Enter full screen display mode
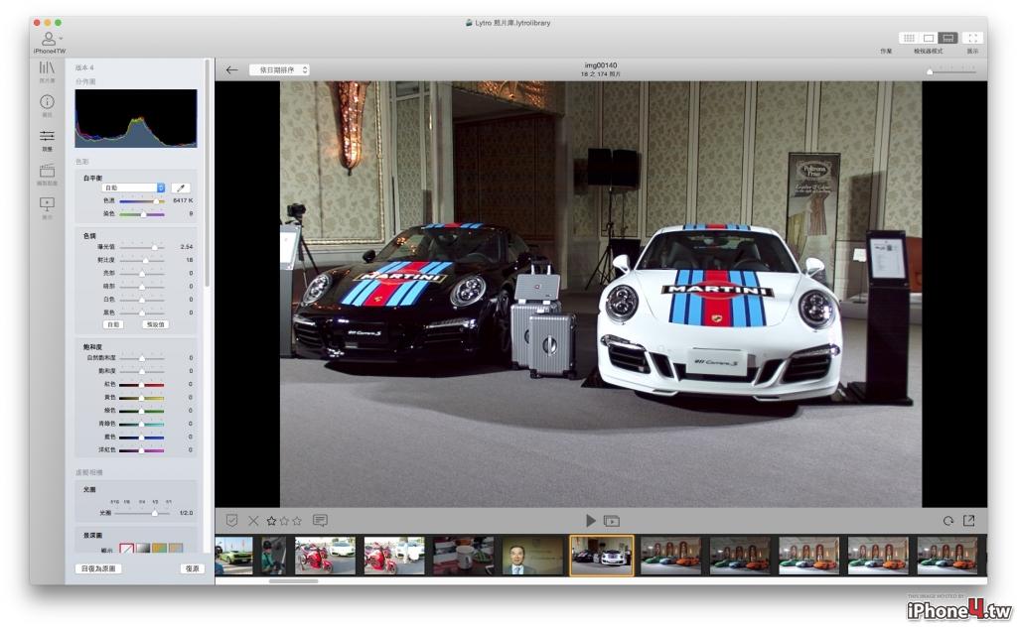1017x627 pixels. point(973,39)
